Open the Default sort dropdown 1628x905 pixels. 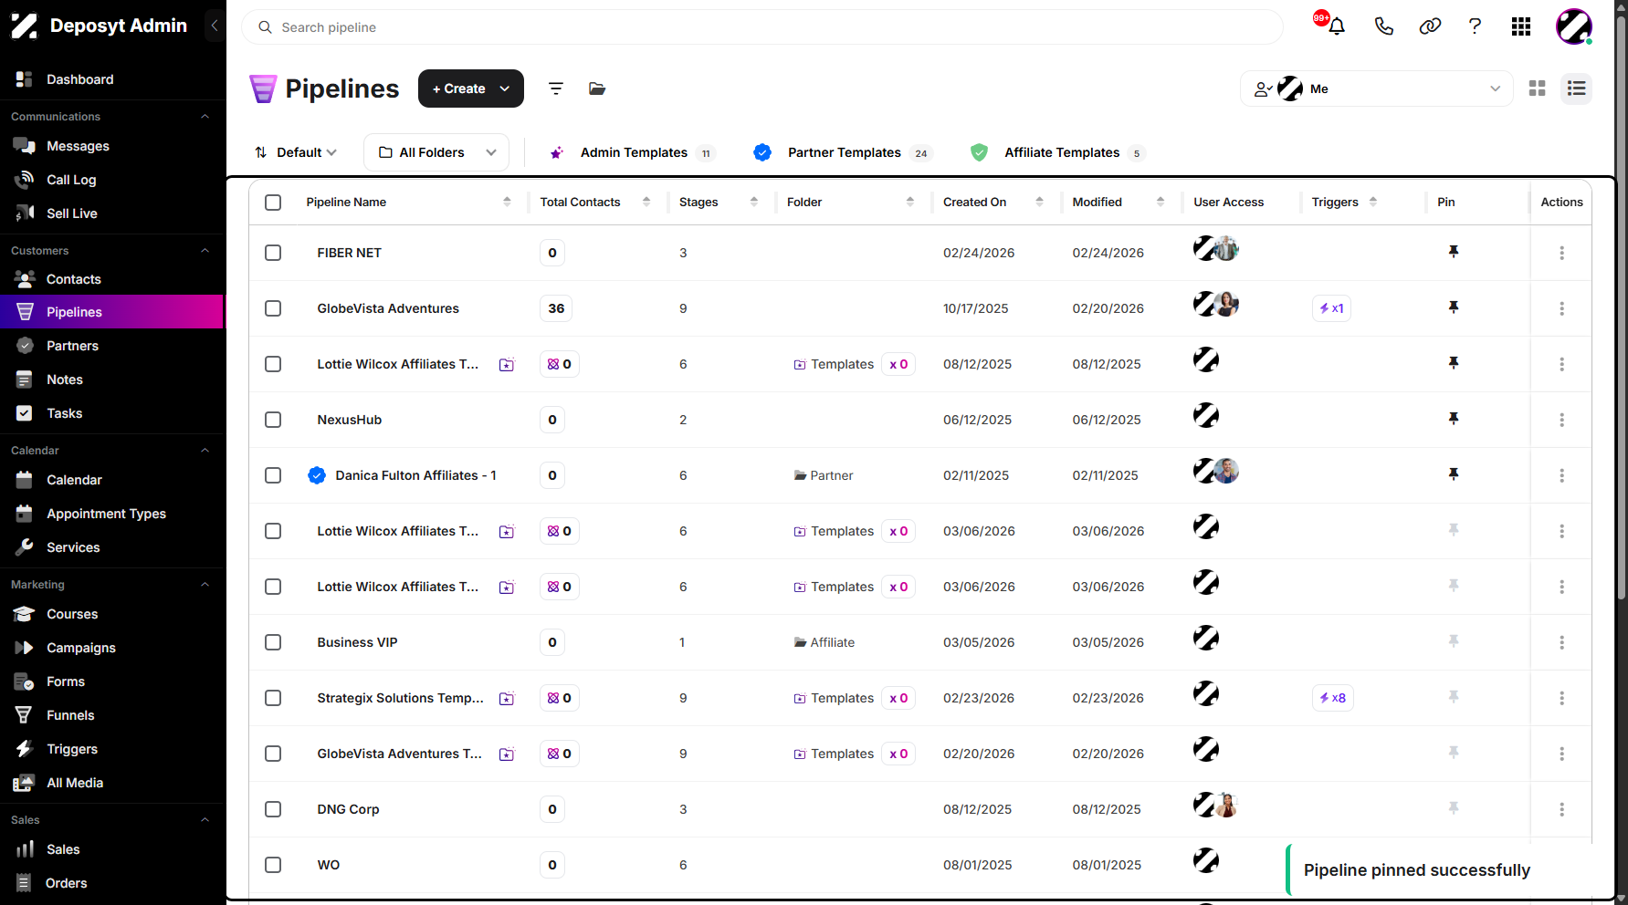coord(297,152)
